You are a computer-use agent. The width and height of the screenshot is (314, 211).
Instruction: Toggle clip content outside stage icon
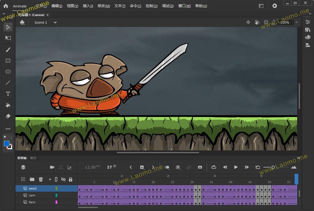[266, 22]
